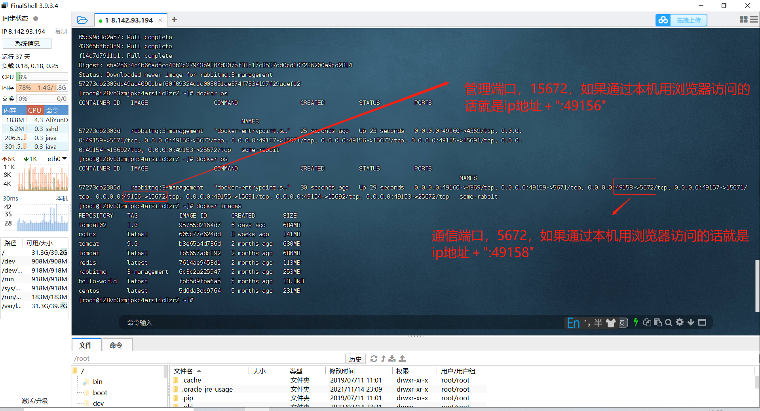Copy terminal selection with copy icon
Image resolution: width=760 pixels, height=411 pixels.
[647, 322]
